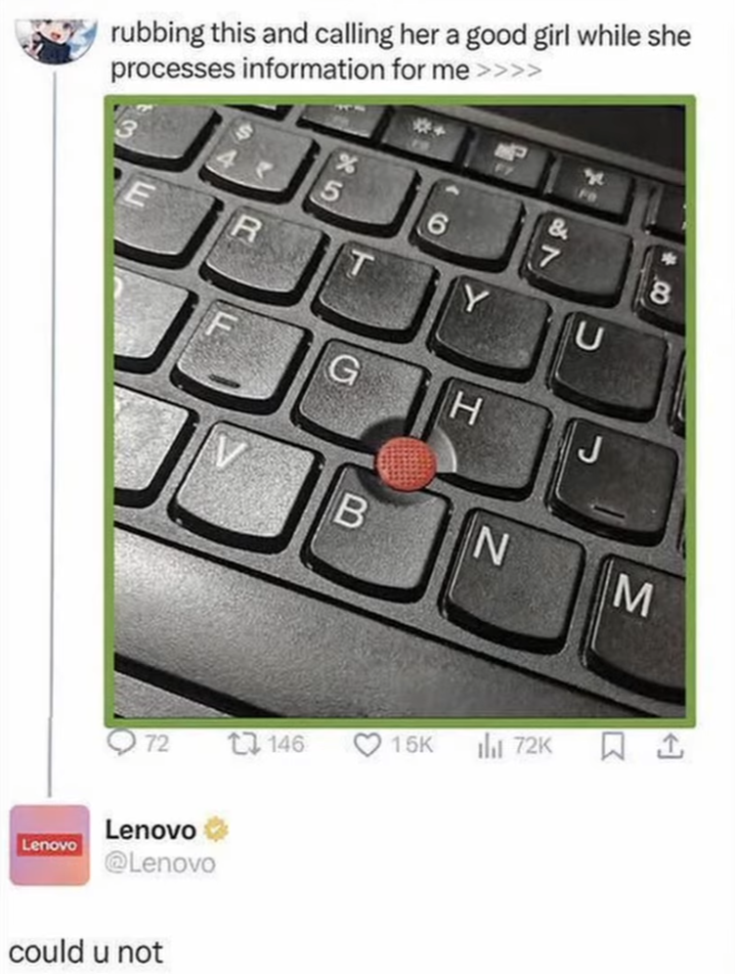Open the Lenovo display name link

[151, 829]
